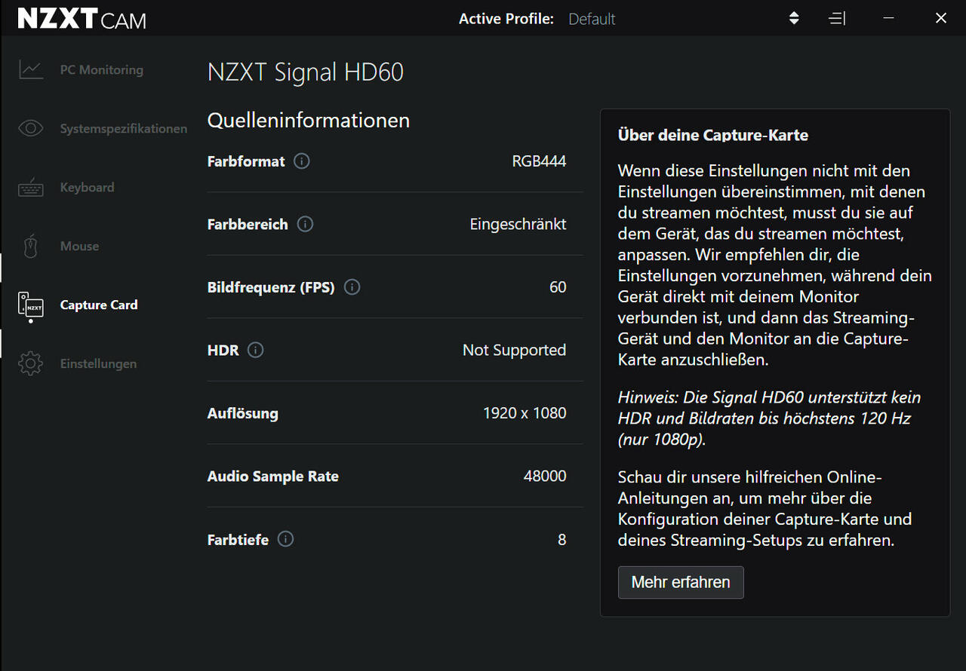Screen dimensions: 966x671
Task: Minimize the NZXT CAM window
Action: [888, 18]
